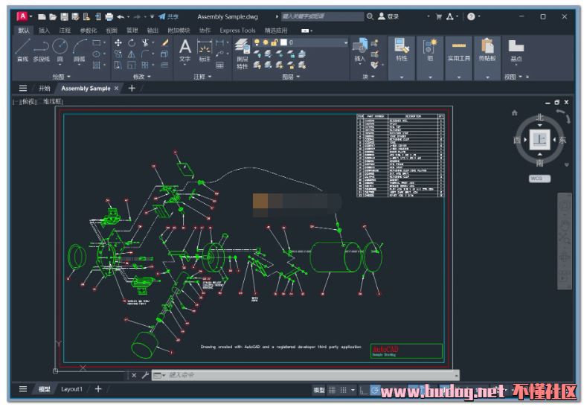Screen dimensions: 584x407
Task: Select the Dimension (标注) tool
Action: coord(205,51)
